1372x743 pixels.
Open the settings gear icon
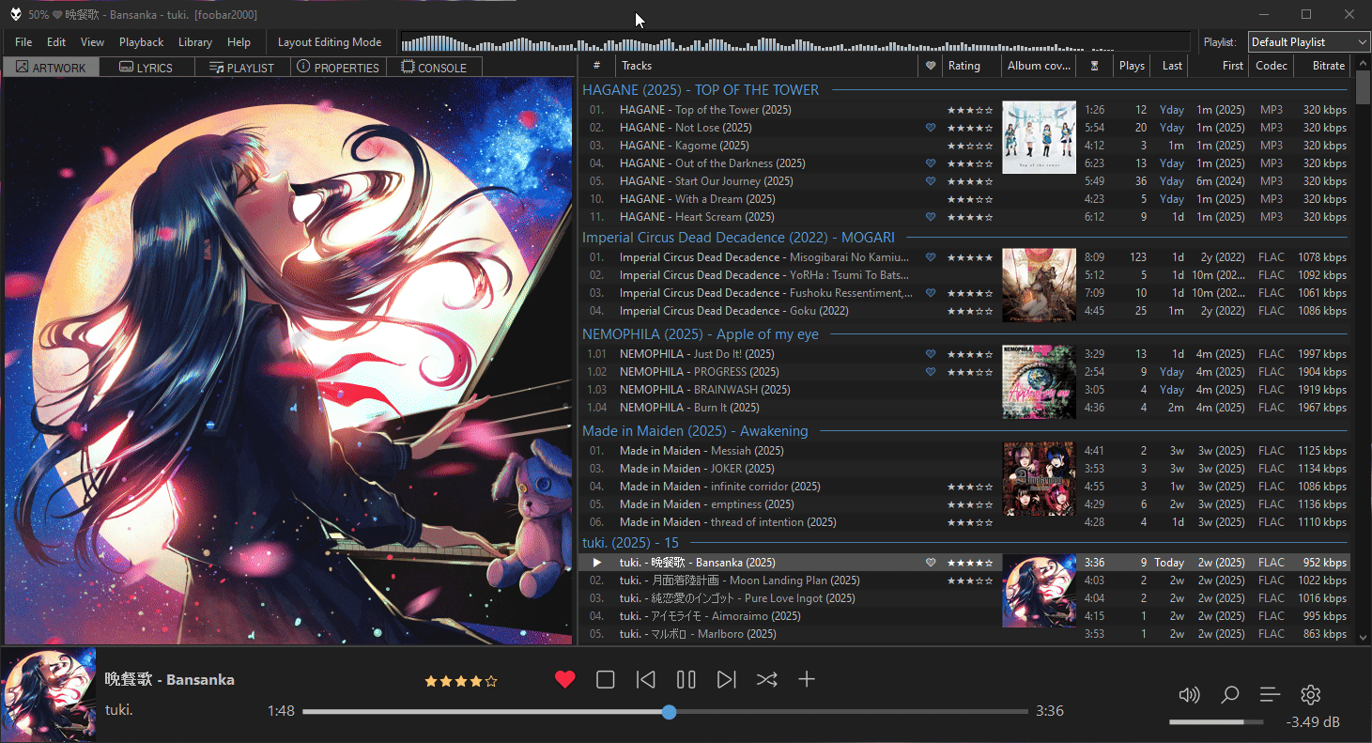1311,695
